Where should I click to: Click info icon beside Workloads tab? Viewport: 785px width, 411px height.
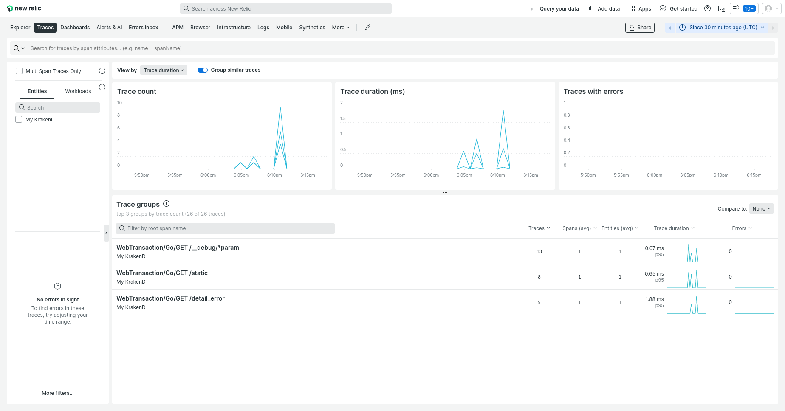pos(102,87)
